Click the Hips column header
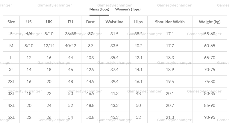229x126 pixels. pos(138,22)
